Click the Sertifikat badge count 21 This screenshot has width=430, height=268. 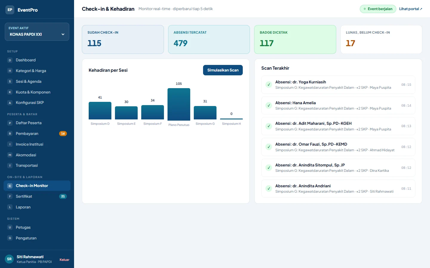(x=63, y=197)
